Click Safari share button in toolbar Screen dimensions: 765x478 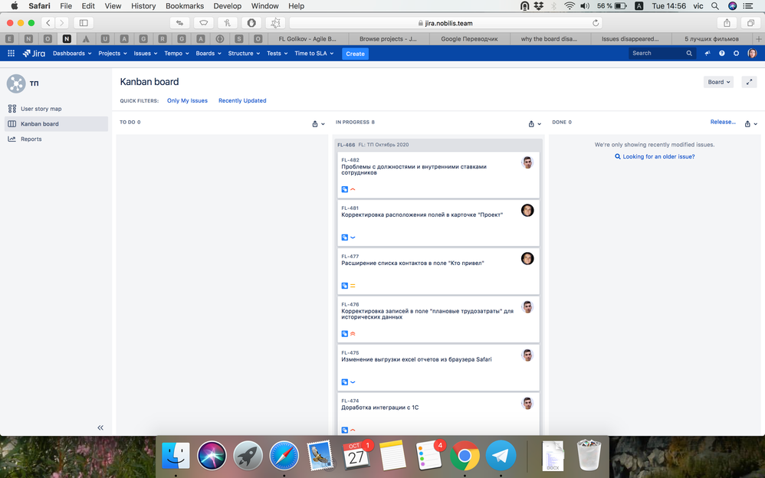[x=727, y=23]
